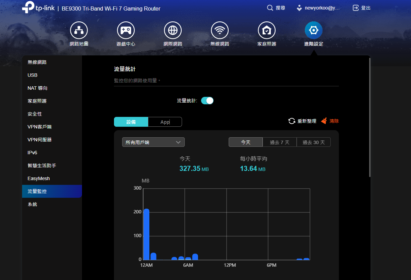Click the 流量統計 section heading
Image resolution: width=411 pixels, height=280 pixels.
(x=125, y=69)
